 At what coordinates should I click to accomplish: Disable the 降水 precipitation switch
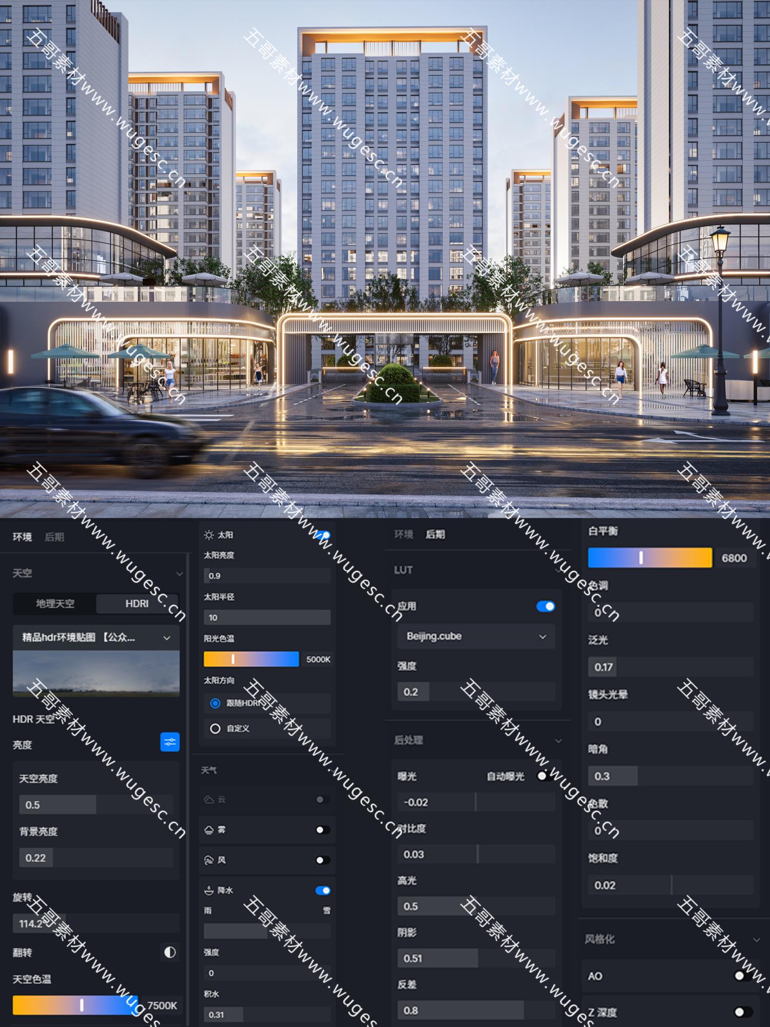point(323,890)
